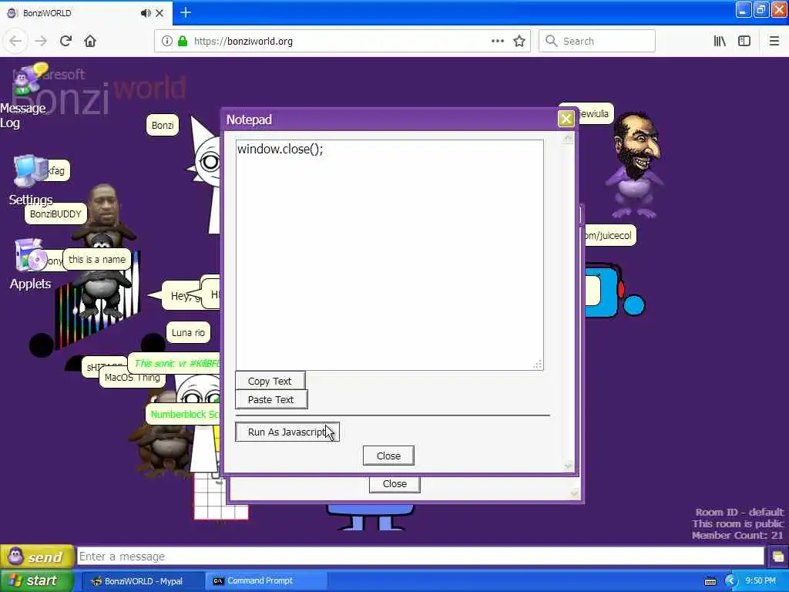The width and height of the screenshot is (789, 592).
Task: Open a new browser tab
Action: coord(186,12)
